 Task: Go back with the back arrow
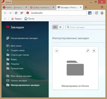tap(5, 13)
